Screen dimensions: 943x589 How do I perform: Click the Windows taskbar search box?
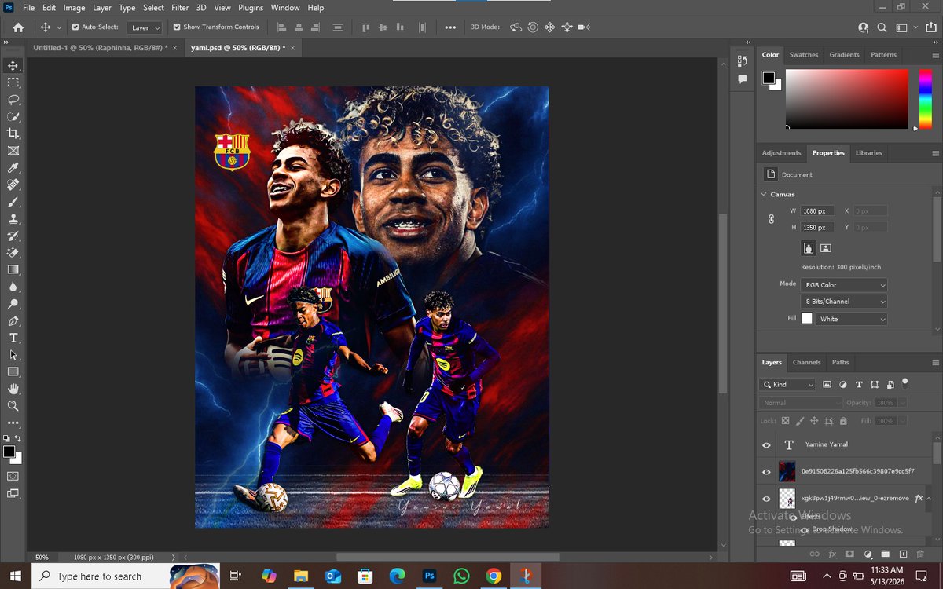pos(126,576)
